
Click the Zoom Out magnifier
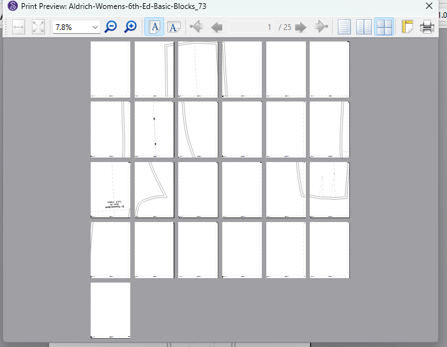click(x=110, y=27)
